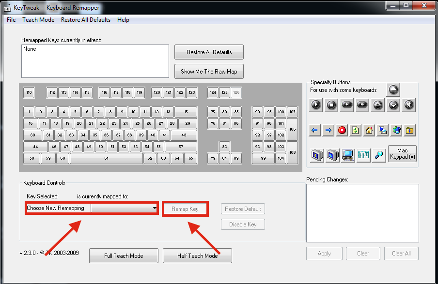Select keypad key number 99
Screen dimensions: 438x284
[264, 158]
